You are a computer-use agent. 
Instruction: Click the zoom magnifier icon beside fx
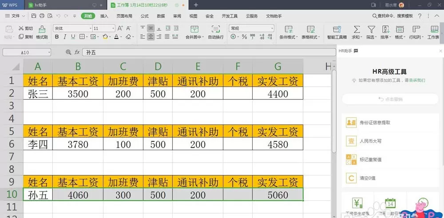pyautogui.click(x=68, y=52)
